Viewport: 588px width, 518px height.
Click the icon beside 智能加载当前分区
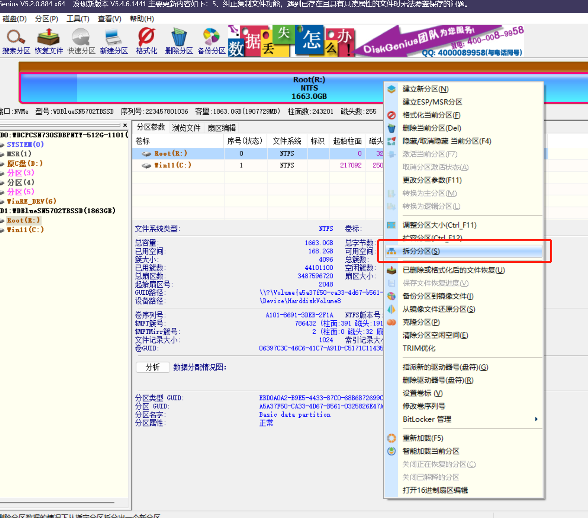coord(391,451)
